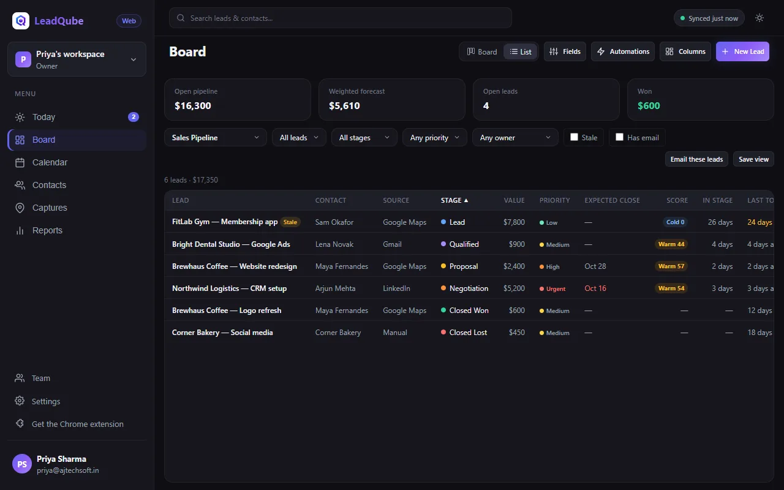Enable the Has email checkbox
Screen dimensions: 784x490
tap(619, 137)
